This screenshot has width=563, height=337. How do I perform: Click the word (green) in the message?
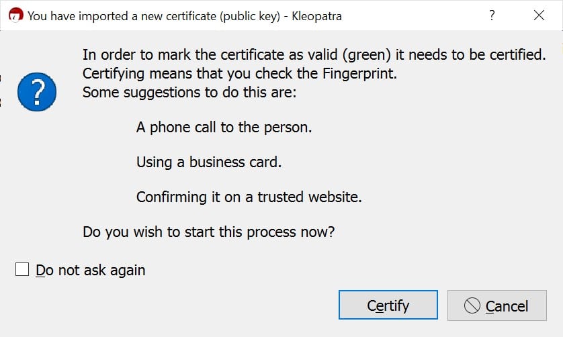click(367, 55)
